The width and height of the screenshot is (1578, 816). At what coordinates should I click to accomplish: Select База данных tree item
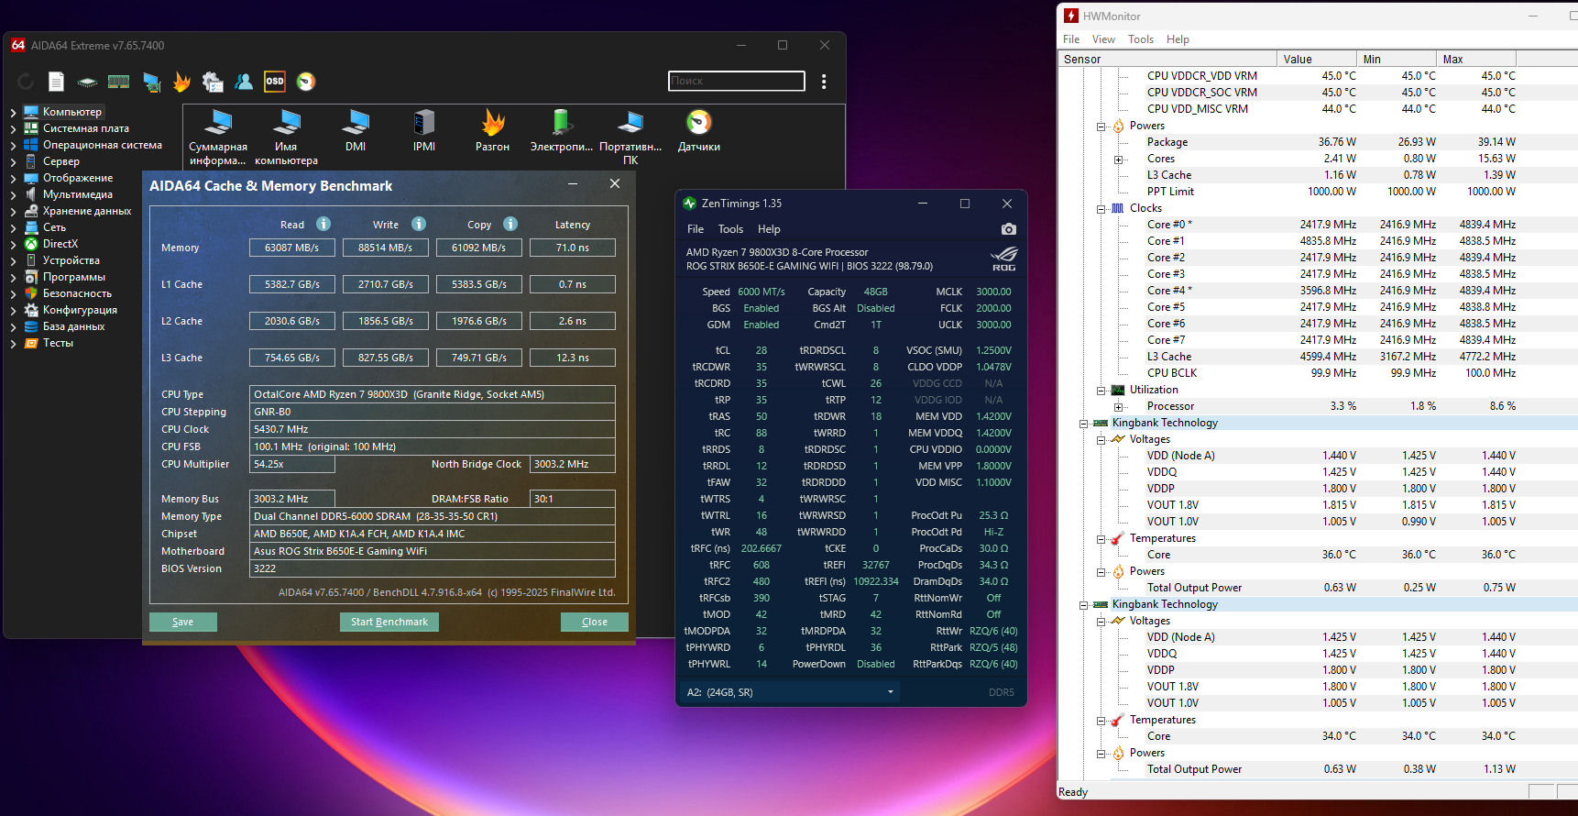pyautogui.click(x=73, y=327)
